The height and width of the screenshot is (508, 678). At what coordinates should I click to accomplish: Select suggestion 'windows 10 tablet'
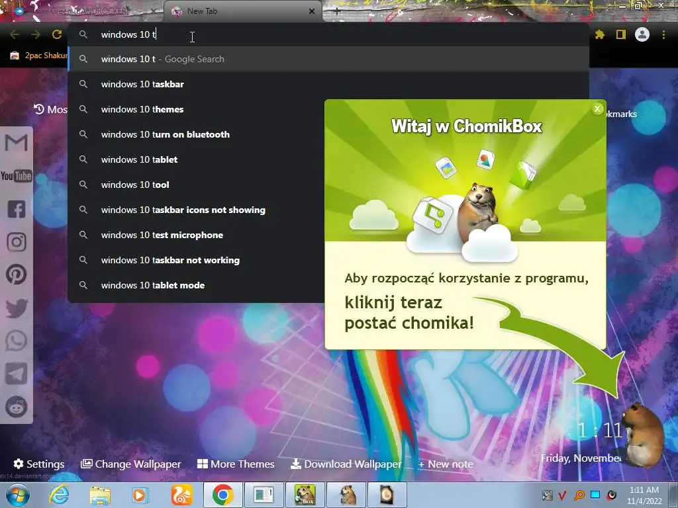197,159
